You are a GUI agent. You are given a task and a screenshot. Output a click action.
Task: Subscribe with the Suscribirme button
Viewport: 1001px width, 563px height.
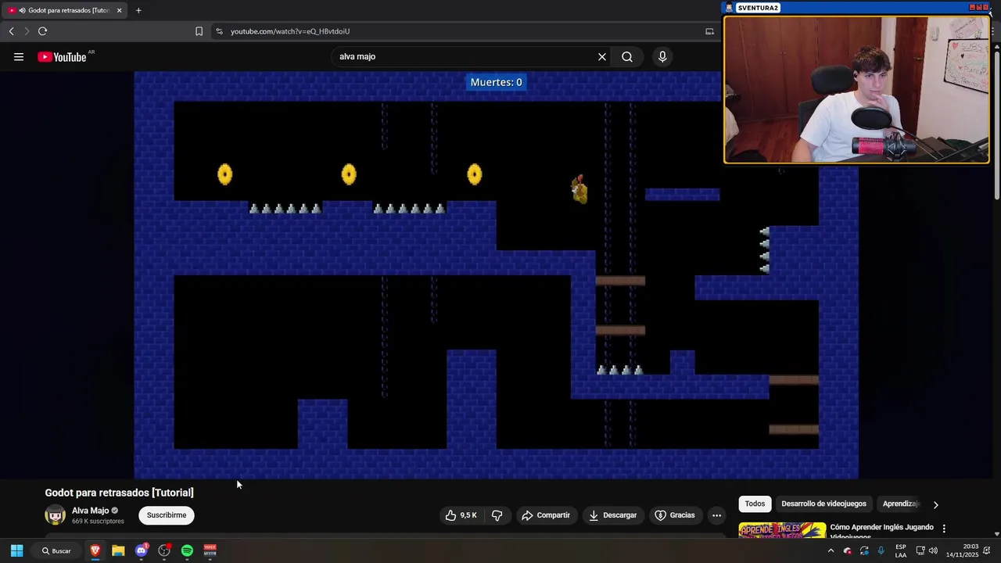[167, 515]
